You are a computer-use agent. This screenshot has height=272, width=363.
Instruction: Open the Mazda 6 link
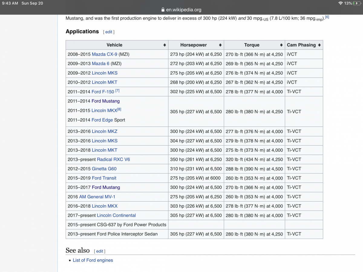click(x=100, y=64)
